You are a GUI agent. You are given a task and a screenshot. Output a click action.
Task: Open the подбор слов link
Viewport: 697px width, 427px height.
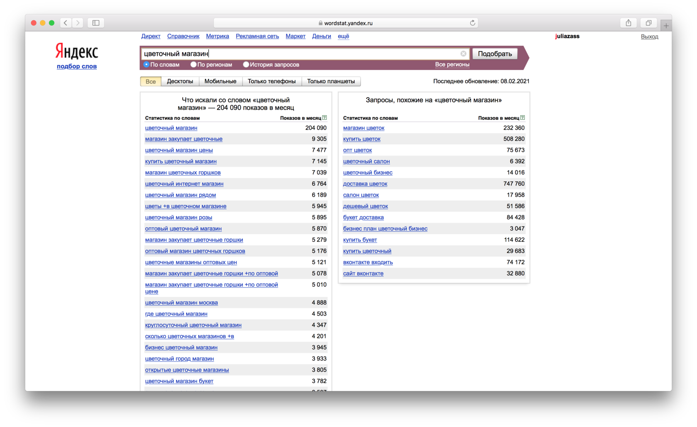(x=77, y=66)
